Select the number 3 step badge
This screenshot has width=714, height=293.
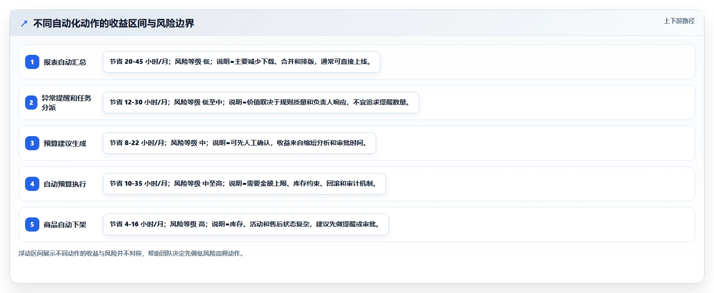32,143
